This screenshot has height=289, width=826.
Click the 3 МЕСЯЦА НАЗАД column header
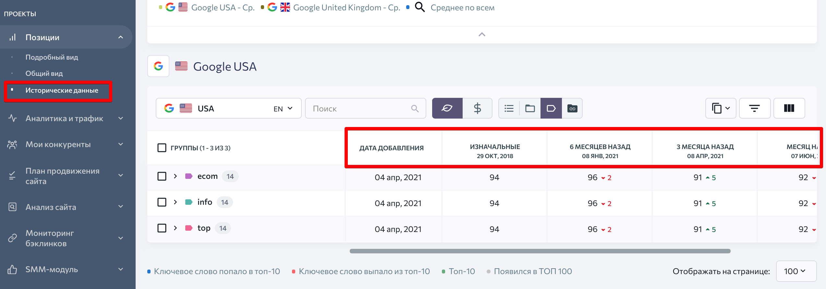coord(705,151)
